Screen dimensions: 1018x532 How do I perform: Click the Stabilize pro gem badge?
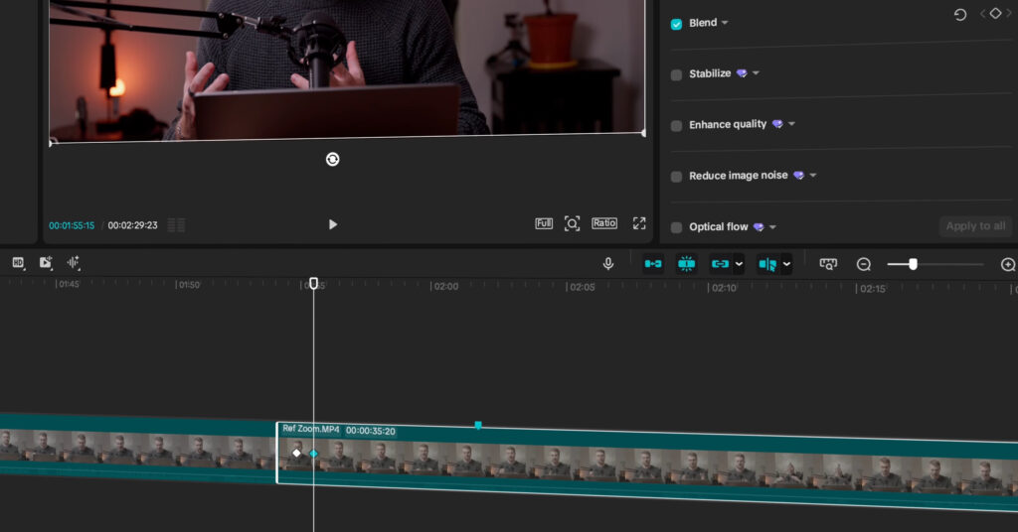click(742, 73)
